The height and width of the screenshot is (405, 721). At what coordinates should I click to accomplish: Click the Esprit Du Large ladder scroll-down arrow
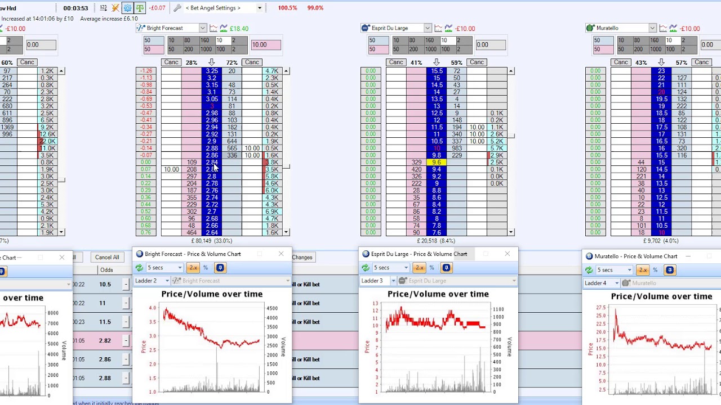click(x=511, y=232)
